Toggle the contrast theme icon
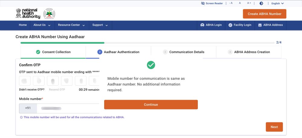Viewport: 302px width, 138px height. [261, 3]
